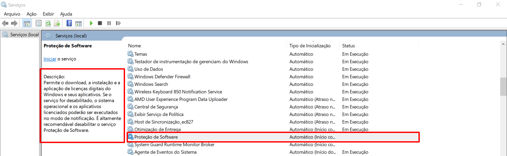
Task: Click Em Execução status of Temas
Action: (355, 54)
